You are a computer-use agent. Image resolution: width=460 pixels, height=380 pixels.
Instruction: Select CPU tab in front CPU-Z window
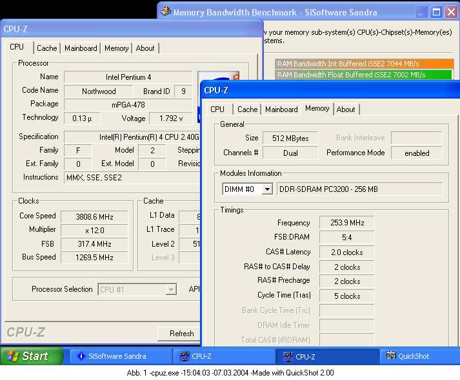point(217,109)
